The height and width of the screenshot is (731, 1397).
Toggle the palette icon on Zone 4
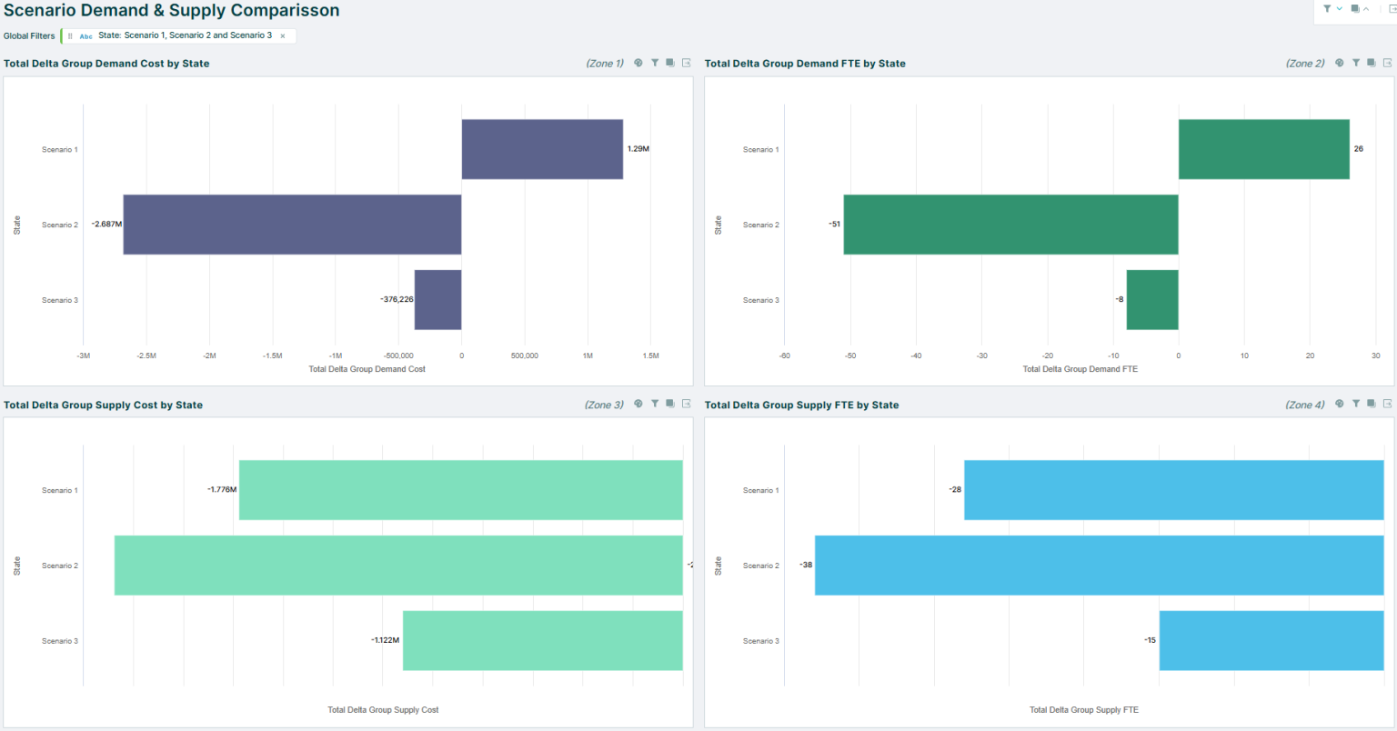(1339, 404)
